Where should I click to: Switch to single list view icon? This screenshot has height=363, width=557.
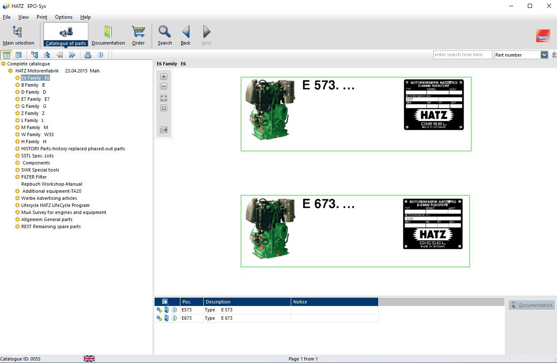click(6, 55)
